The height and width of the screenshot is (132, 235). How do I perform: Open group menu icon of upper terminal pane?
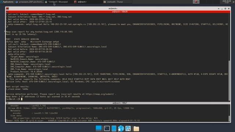7,12
